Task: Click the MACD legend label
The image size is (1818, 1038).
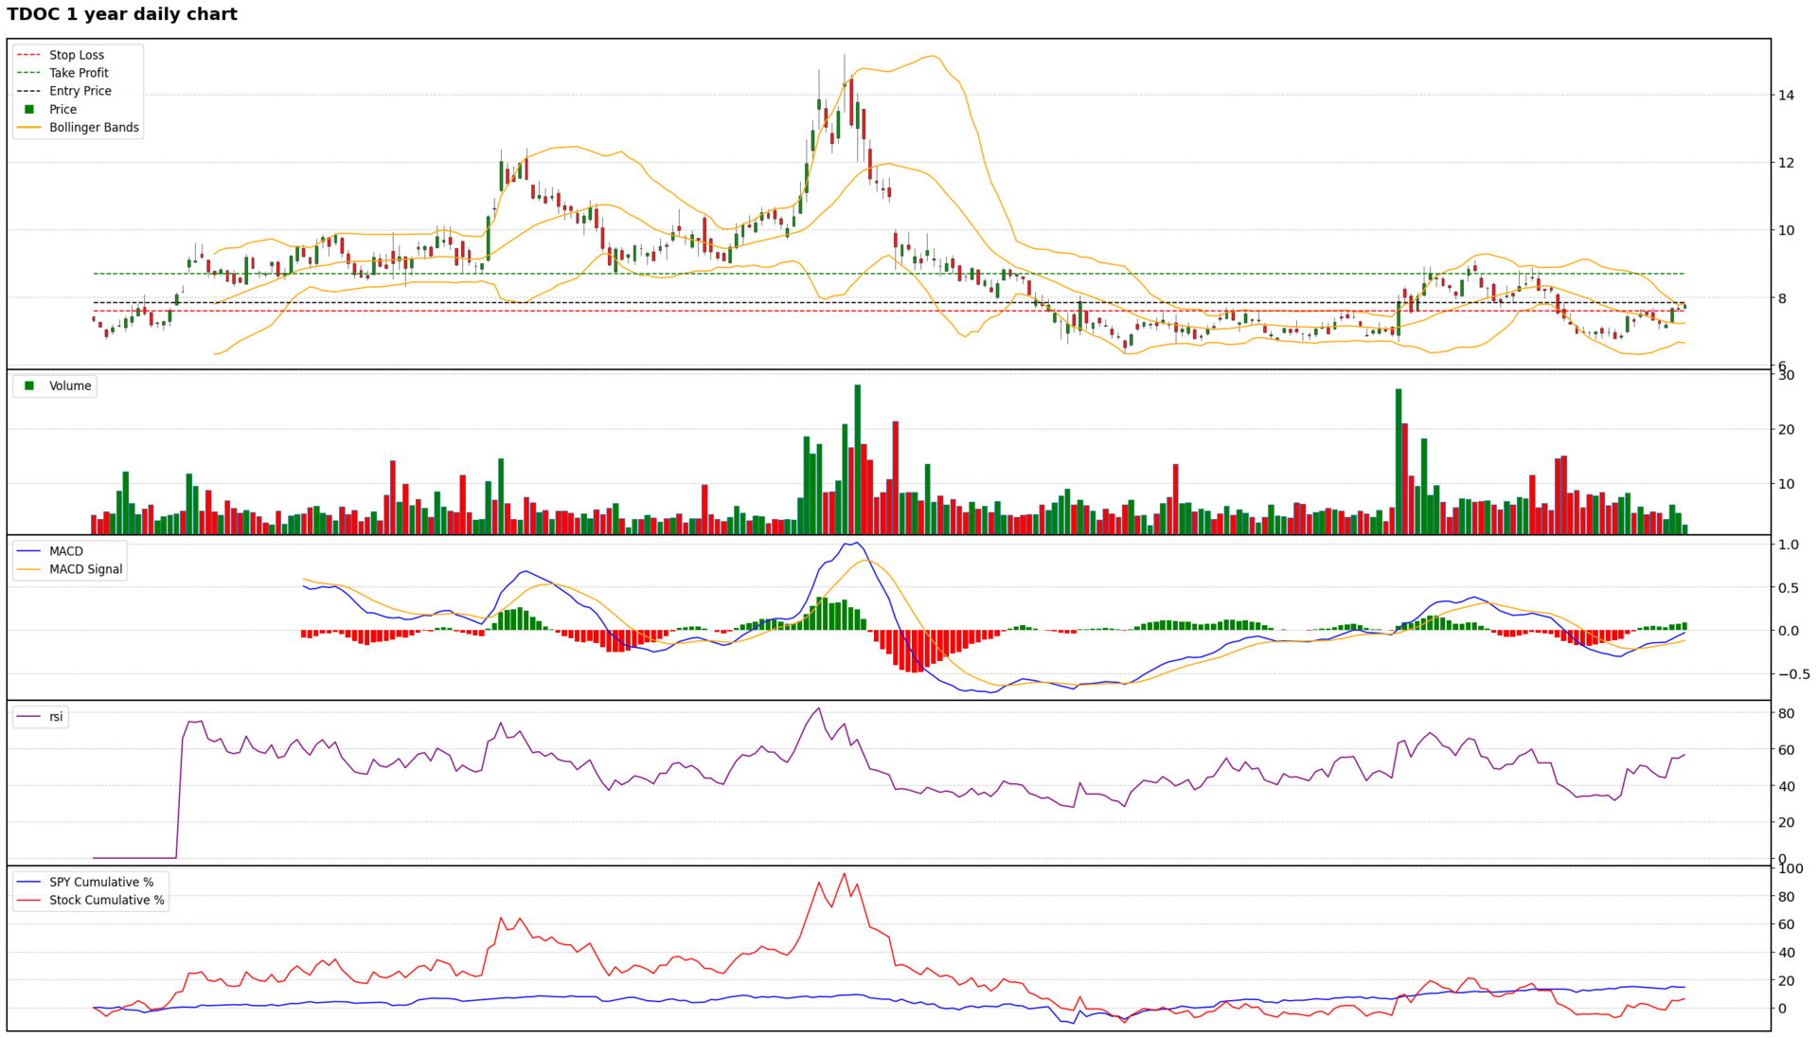Action: pyautogui.click(x=66, y=551)
